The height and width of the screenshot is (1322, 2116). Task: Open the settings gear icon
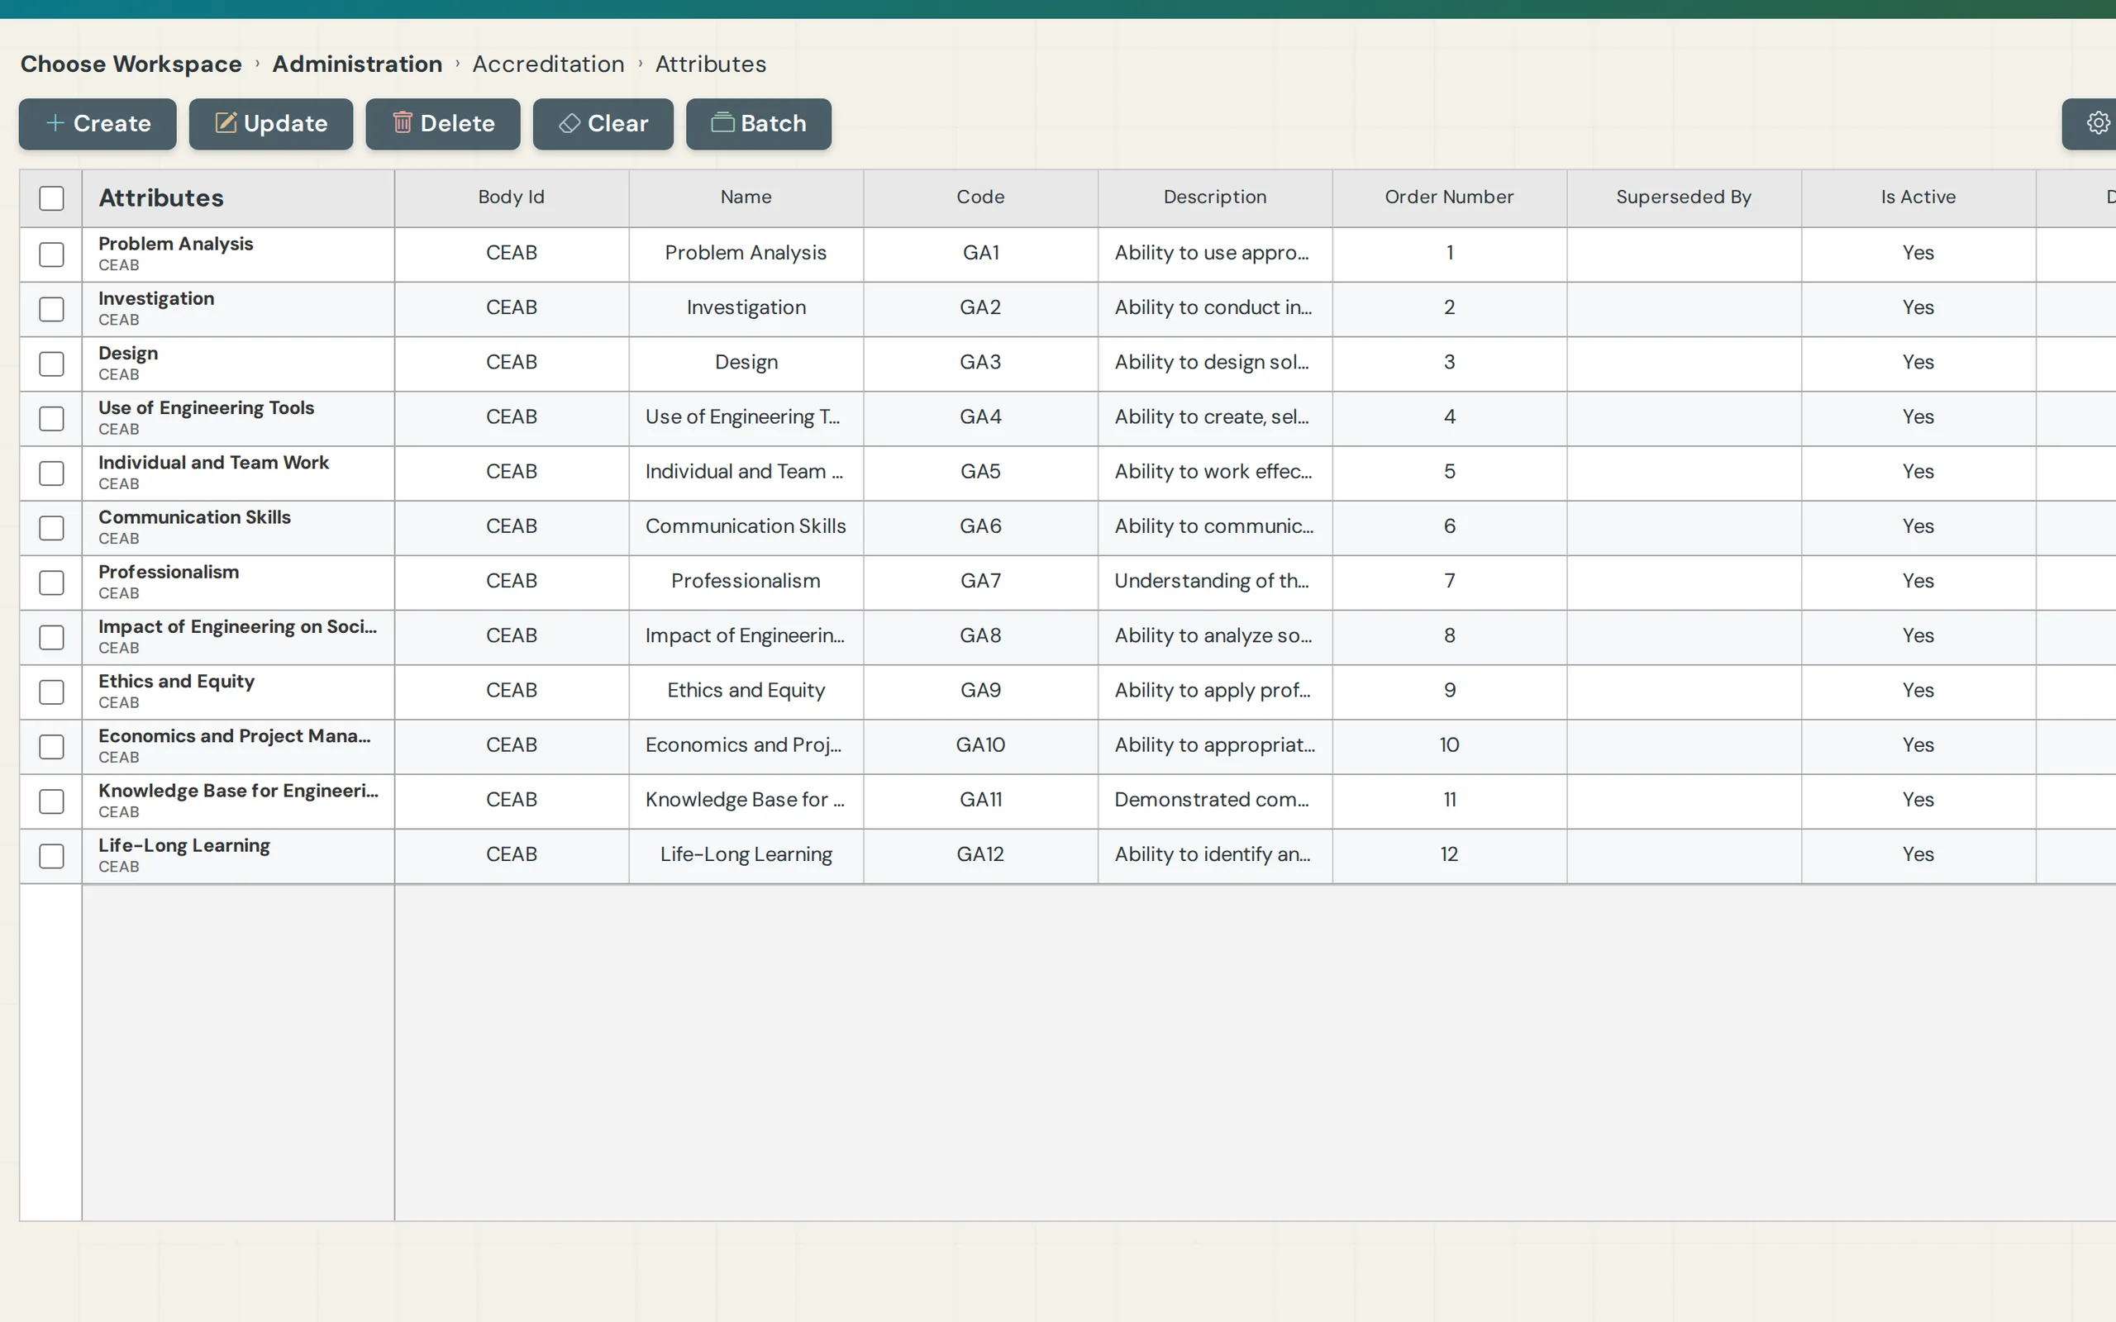coord(2098,123)
